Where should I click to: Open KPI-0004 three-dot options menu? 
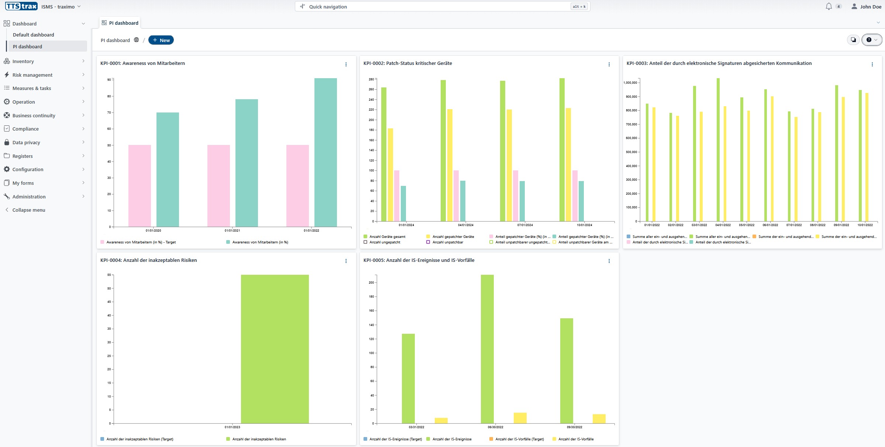(346, 261)
